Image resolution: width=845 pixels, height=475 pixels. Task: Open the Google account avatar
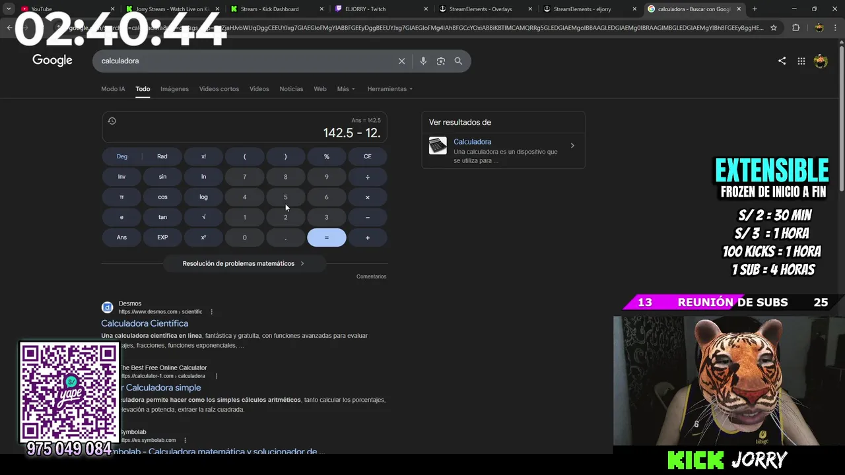(x=821, y=61)
